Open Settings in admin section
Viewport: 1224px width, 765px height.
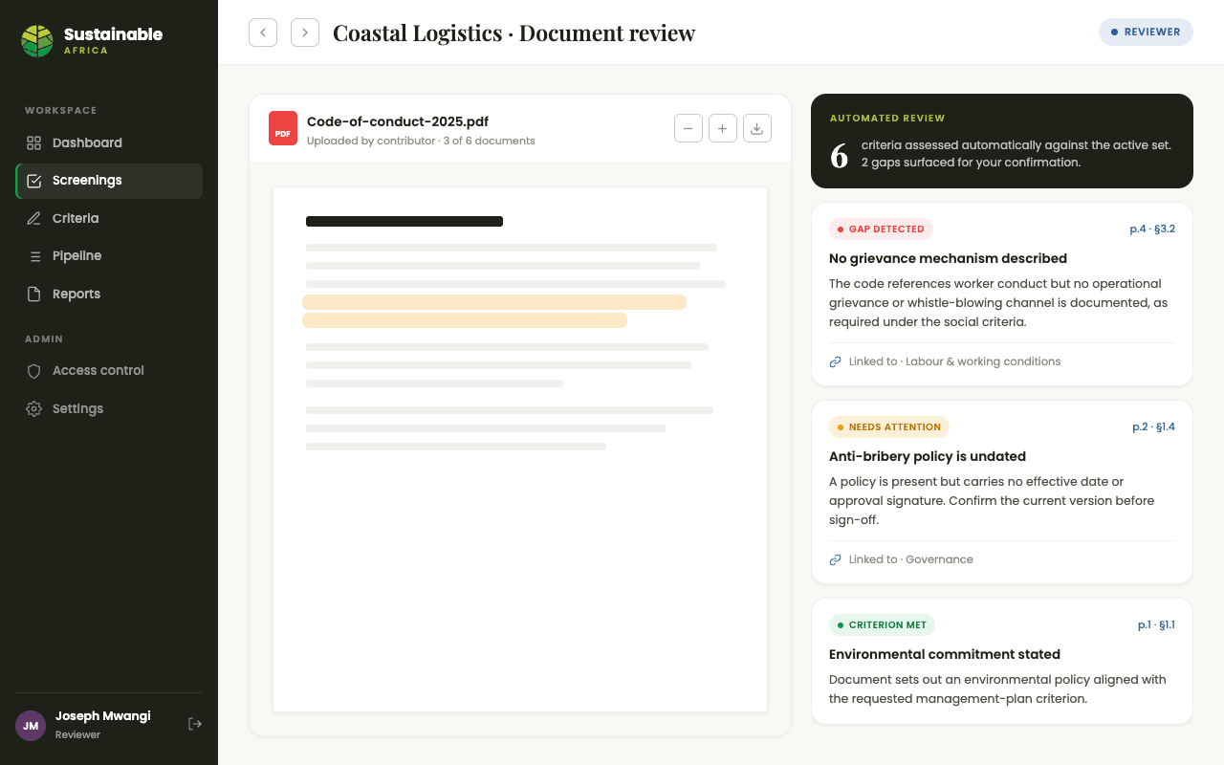tap(109, 408)
